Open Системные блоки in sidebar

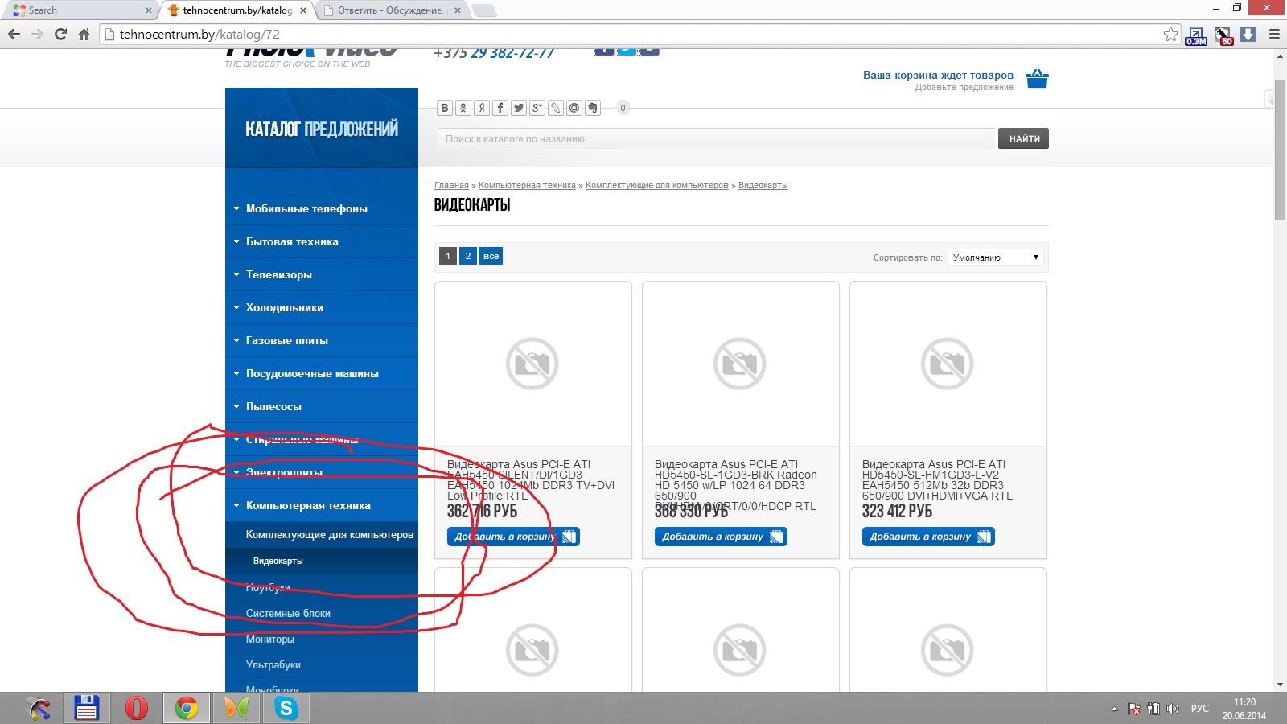coord(288,613)
